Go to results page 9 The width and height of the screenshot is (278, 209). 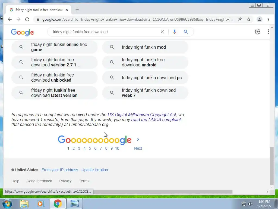point(112,148)
